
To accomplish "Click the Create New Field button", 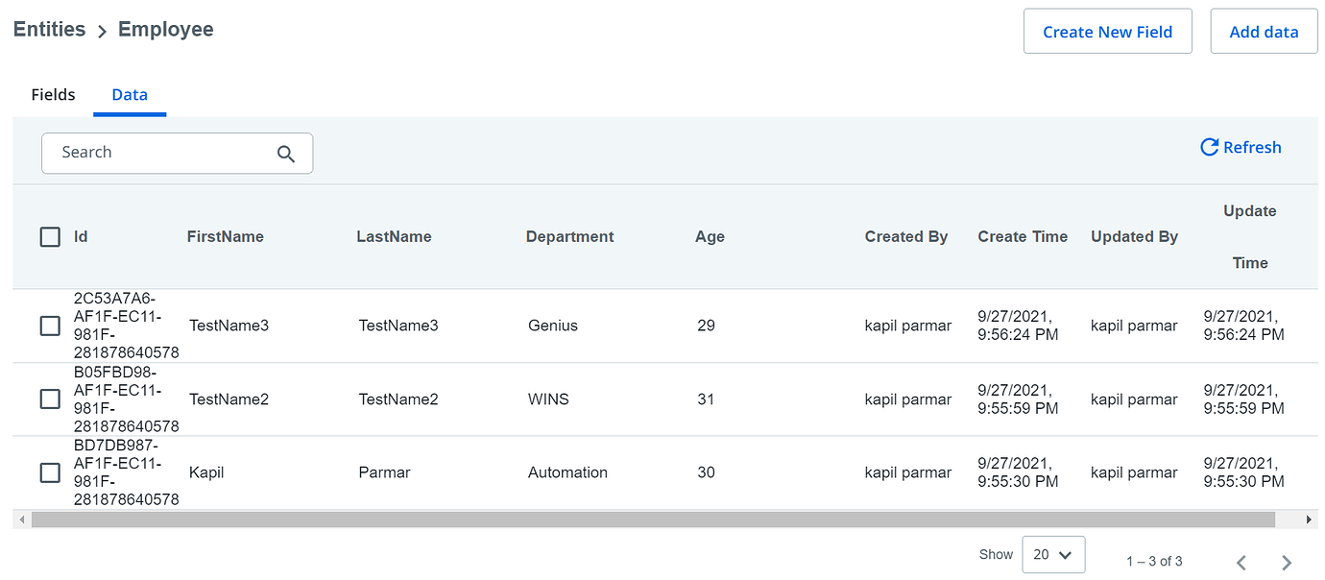I will pos(1107,32).
